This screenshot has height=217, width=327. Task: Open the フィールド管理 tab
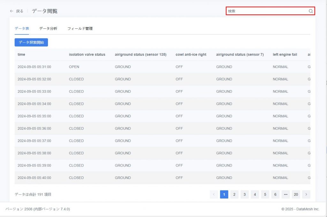tap(80, 28)
